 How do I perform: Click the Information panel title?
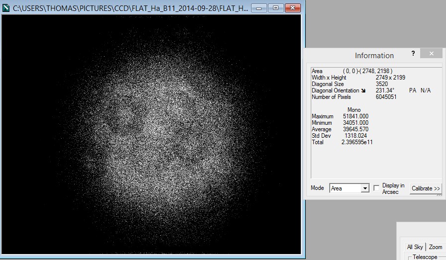click(x=374, y=56)
